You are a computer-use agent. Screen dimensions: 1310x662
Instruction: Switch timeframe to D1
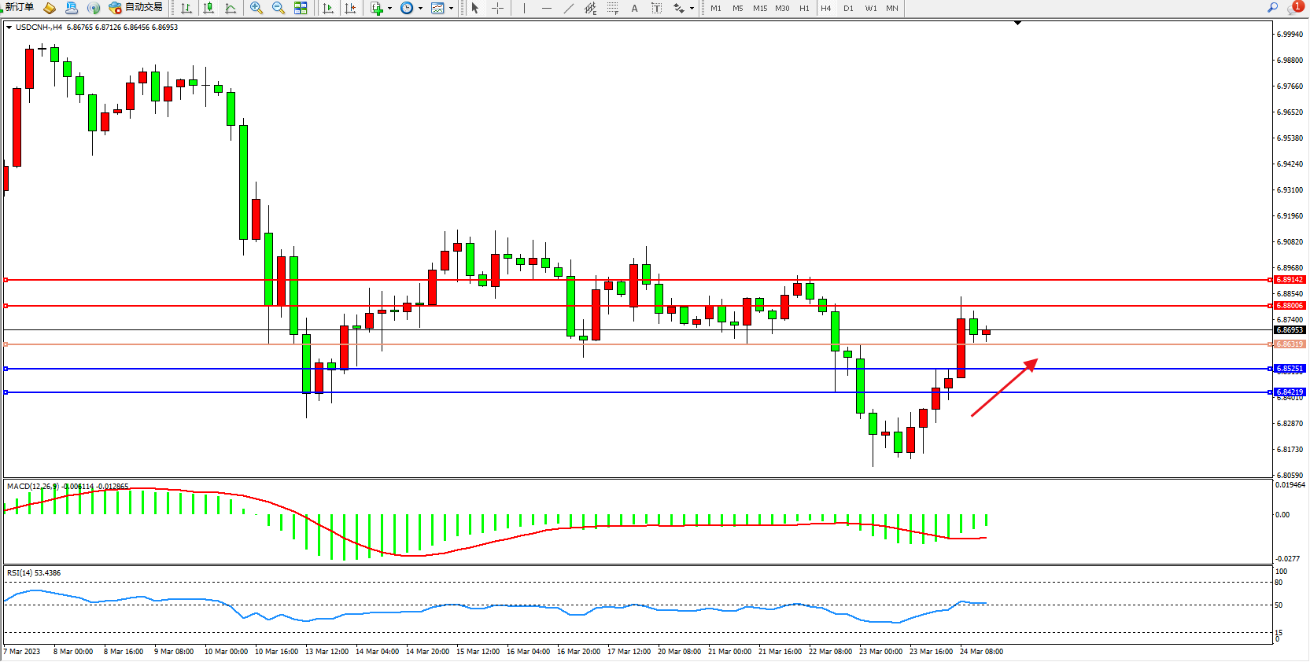[848, 8]
